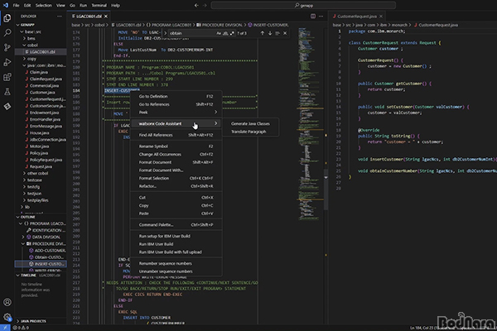Open the Peek submenu
497x331 pixels.
[176, 113]
